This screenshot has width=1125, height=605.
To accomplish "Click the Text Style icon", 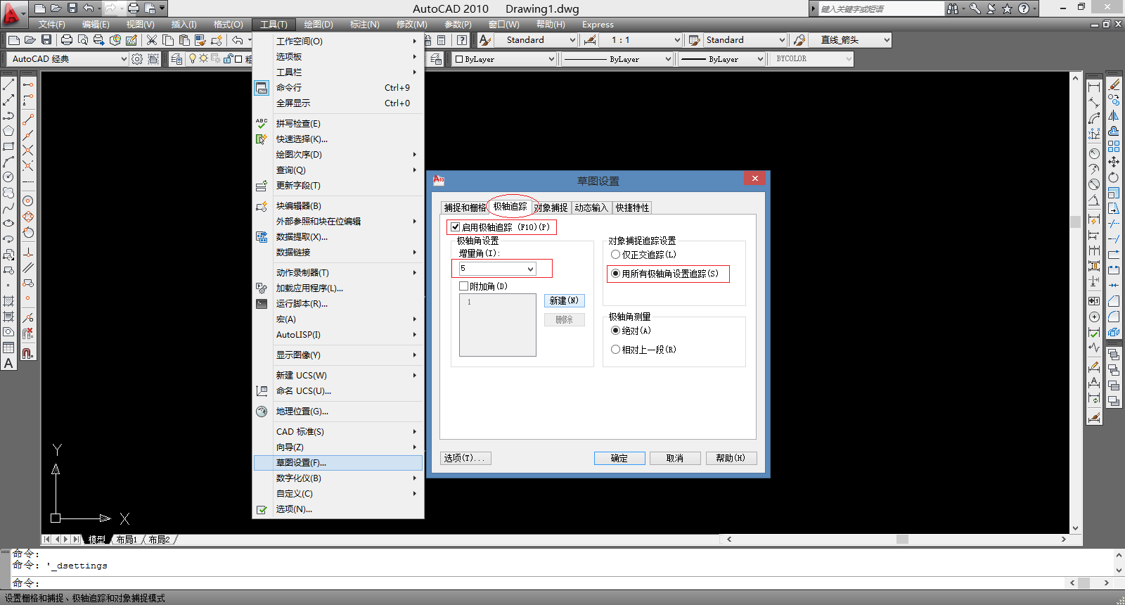I will [x=484, y=40].
